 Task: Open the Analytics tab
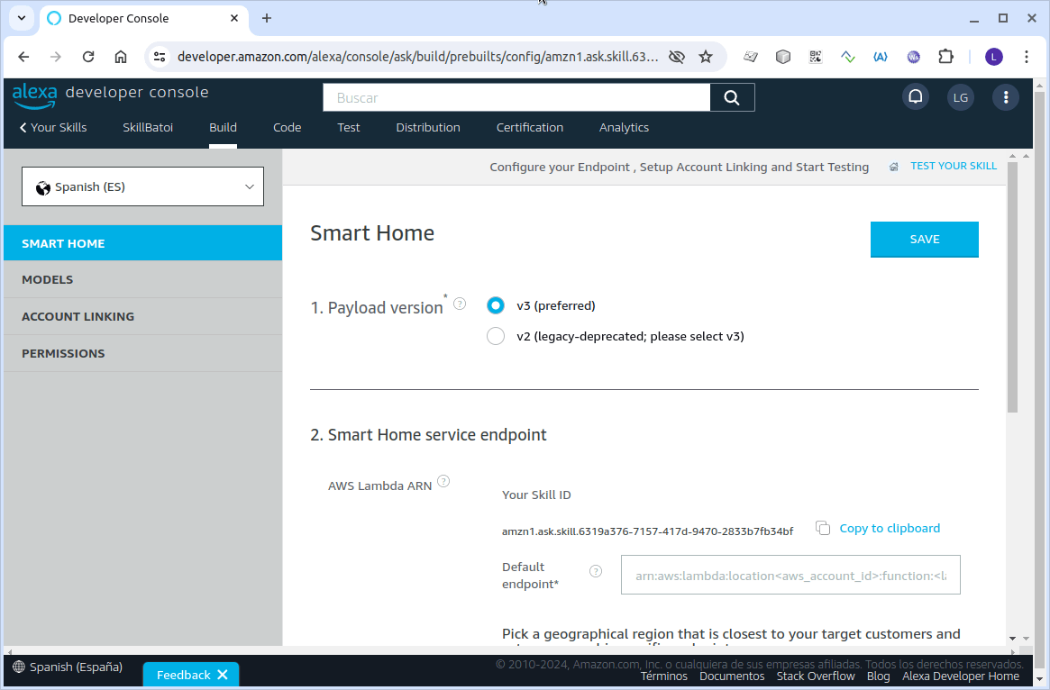tap(624, 127)
